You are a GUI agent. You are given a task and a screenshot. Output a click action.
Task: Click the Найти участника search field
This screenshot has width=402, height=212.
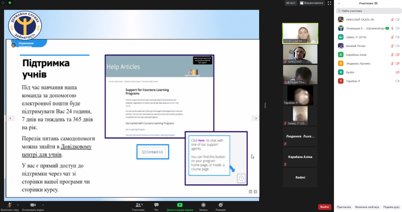click(x=368, y=11)
